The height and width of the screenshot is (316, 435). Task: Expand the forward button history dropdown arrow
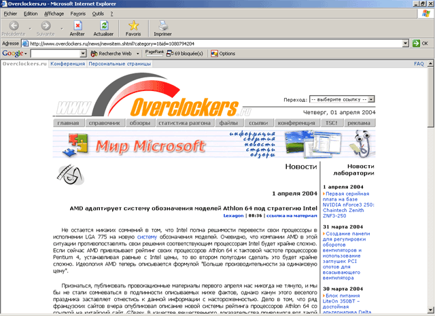[x=62, y=29]
